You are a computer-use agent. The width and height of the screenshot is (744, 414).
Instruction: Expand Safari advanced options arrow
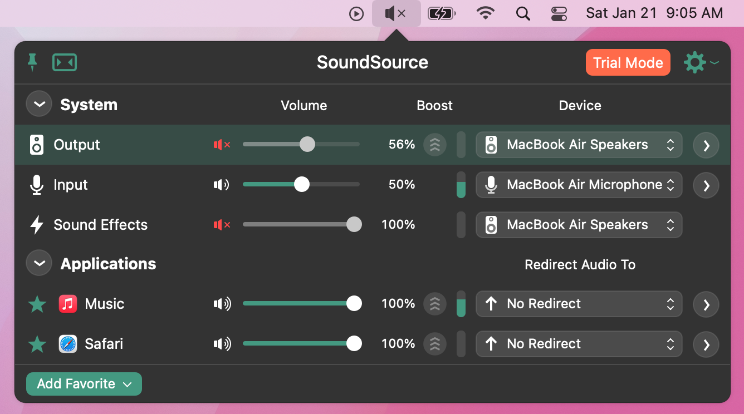point(706,344)
